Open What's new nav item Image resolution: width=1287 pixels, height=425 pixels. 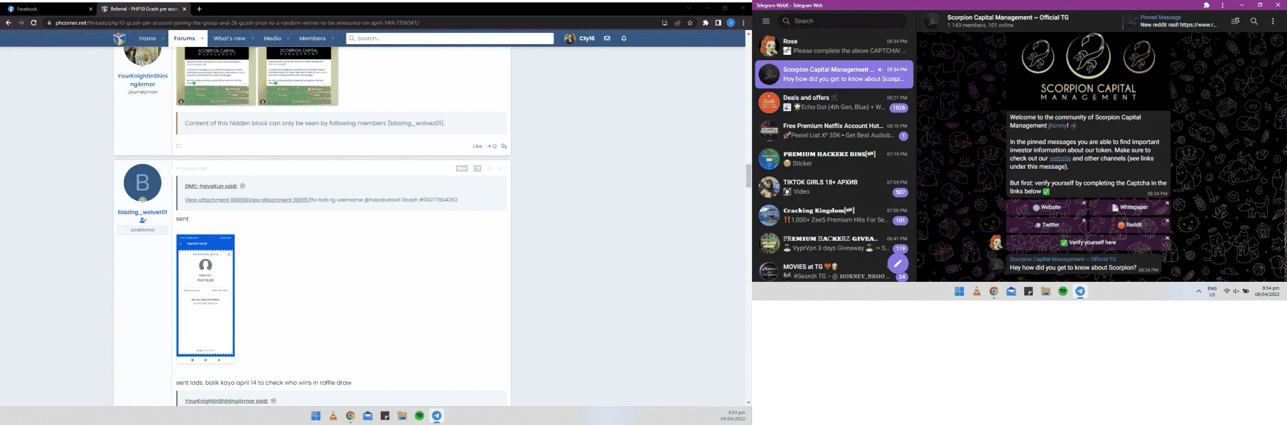229,38
